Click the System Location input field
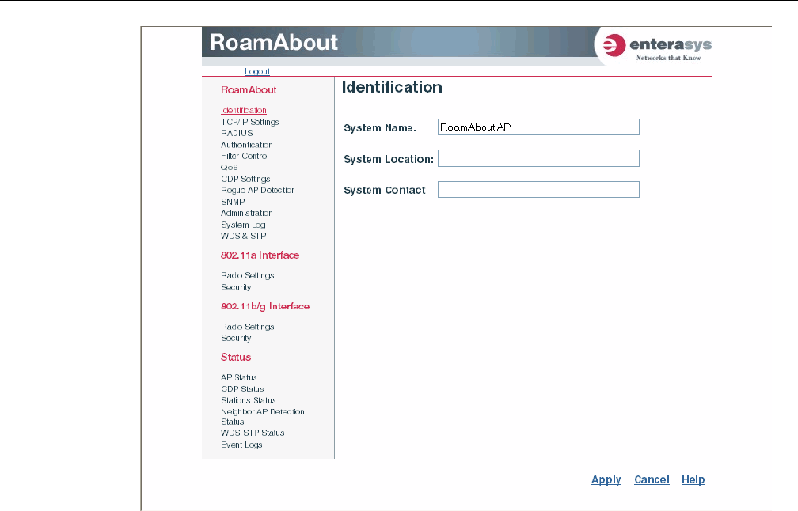Viewport: 798px width, 511px height. point(538,158)
